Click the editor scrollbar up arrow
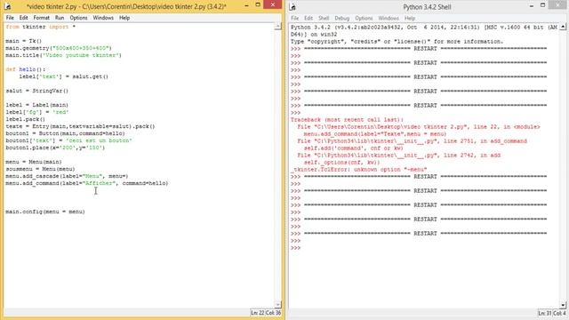 click(x=277, y=27)
